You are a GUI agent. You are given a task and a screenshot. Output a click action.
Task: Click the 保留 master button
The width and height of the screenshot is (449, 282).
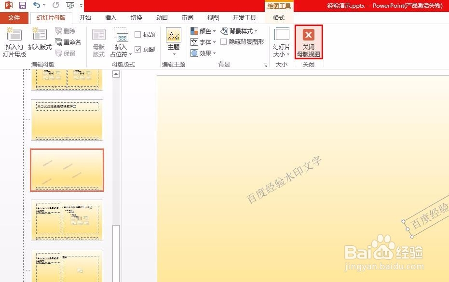(65, 53)
